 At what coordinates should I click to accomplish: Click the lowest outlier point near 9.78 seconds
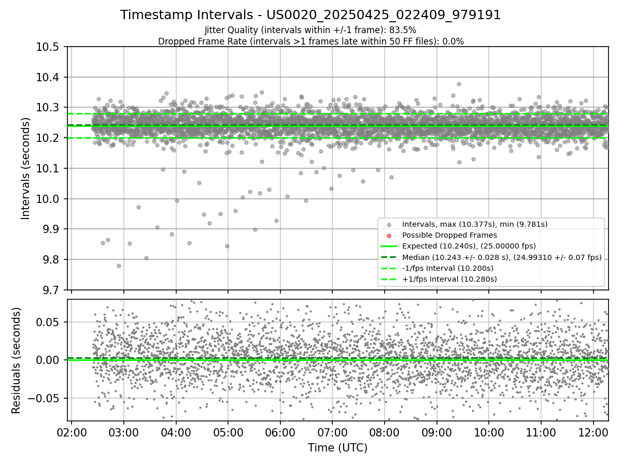119,266
